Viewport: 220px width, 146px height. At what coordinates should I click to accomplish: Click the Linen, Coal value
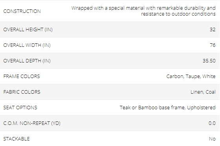coord(203,92)
